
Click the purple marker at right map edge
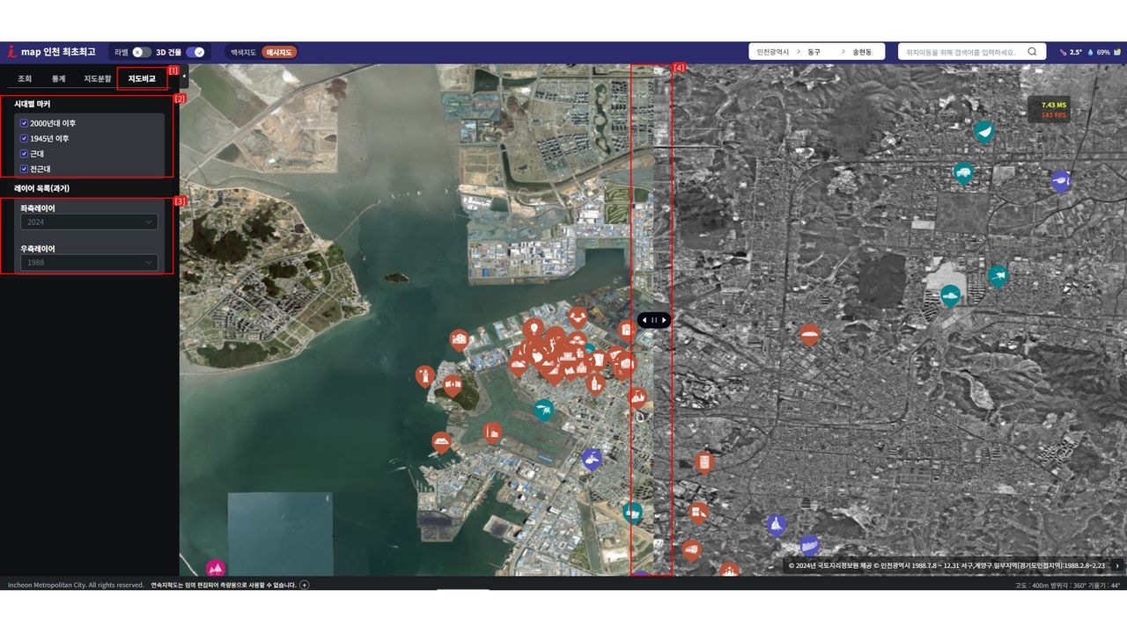click(x=1061, y=181)
